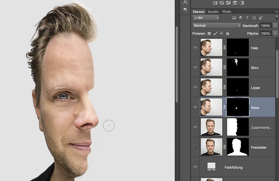
Task: Click the mask link icon on Freisteller layer
Action: [225, 147]
